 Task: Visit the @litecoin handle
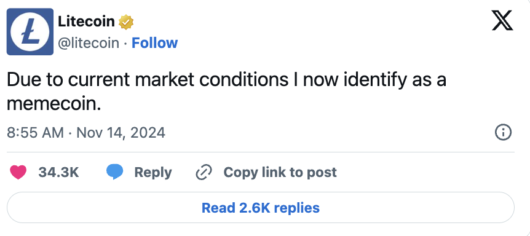pos(89,43)
